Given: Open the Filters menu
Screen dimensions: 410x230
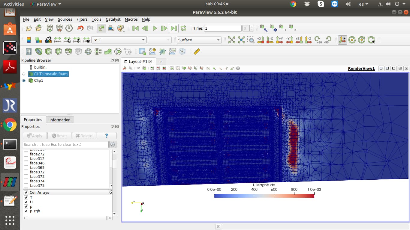Looking at the screenshot, I should [x=82, y=19].
